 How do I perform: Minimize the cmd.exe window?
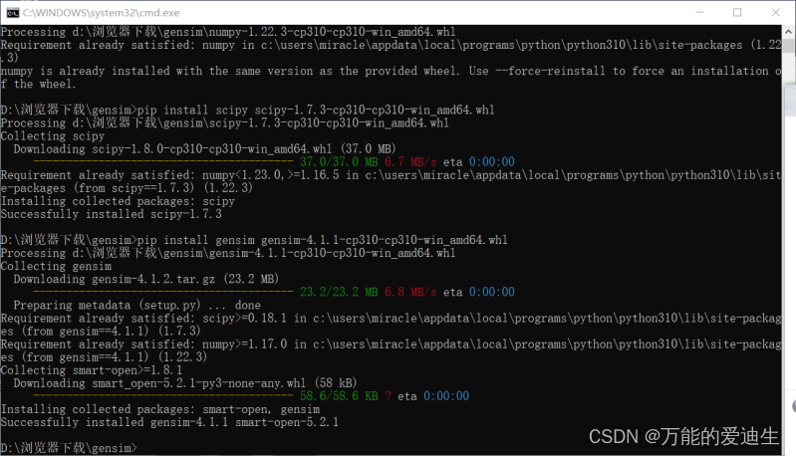point(699,13)
